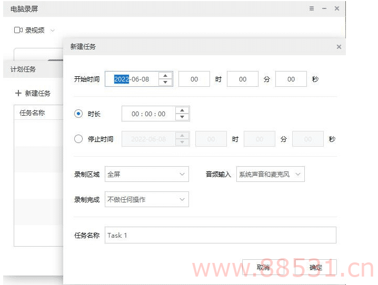Click the stop time second field
Viewport: 378px width, 285px height.
pyautogui.click(x=308, y=139)
